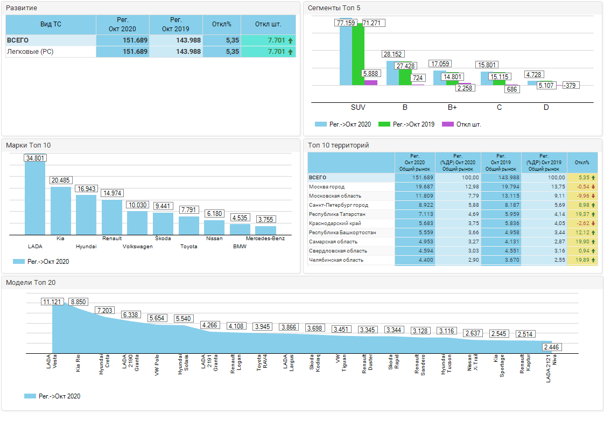Click the down arrow for Московская область
The image size is (604, 427).
click(593, 196)
